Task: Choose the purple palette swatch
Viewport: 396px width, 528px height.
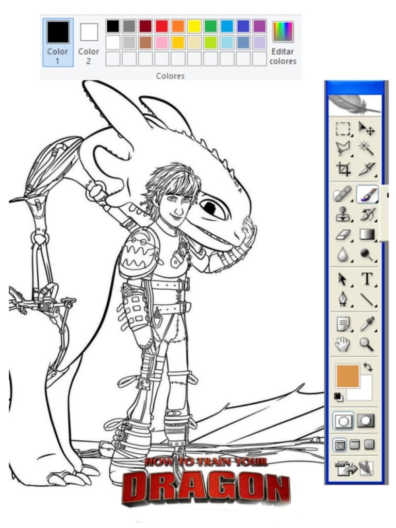Action: [x=259, y=26]
